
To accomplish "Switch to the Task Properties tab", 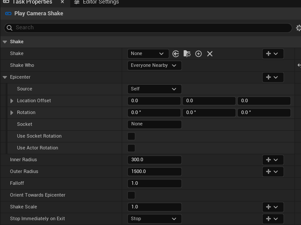I will [x=32, y=2].
